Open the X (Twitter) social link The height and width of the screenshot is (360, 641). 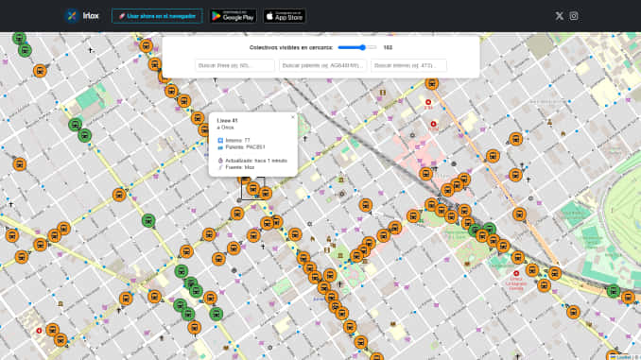560,16
